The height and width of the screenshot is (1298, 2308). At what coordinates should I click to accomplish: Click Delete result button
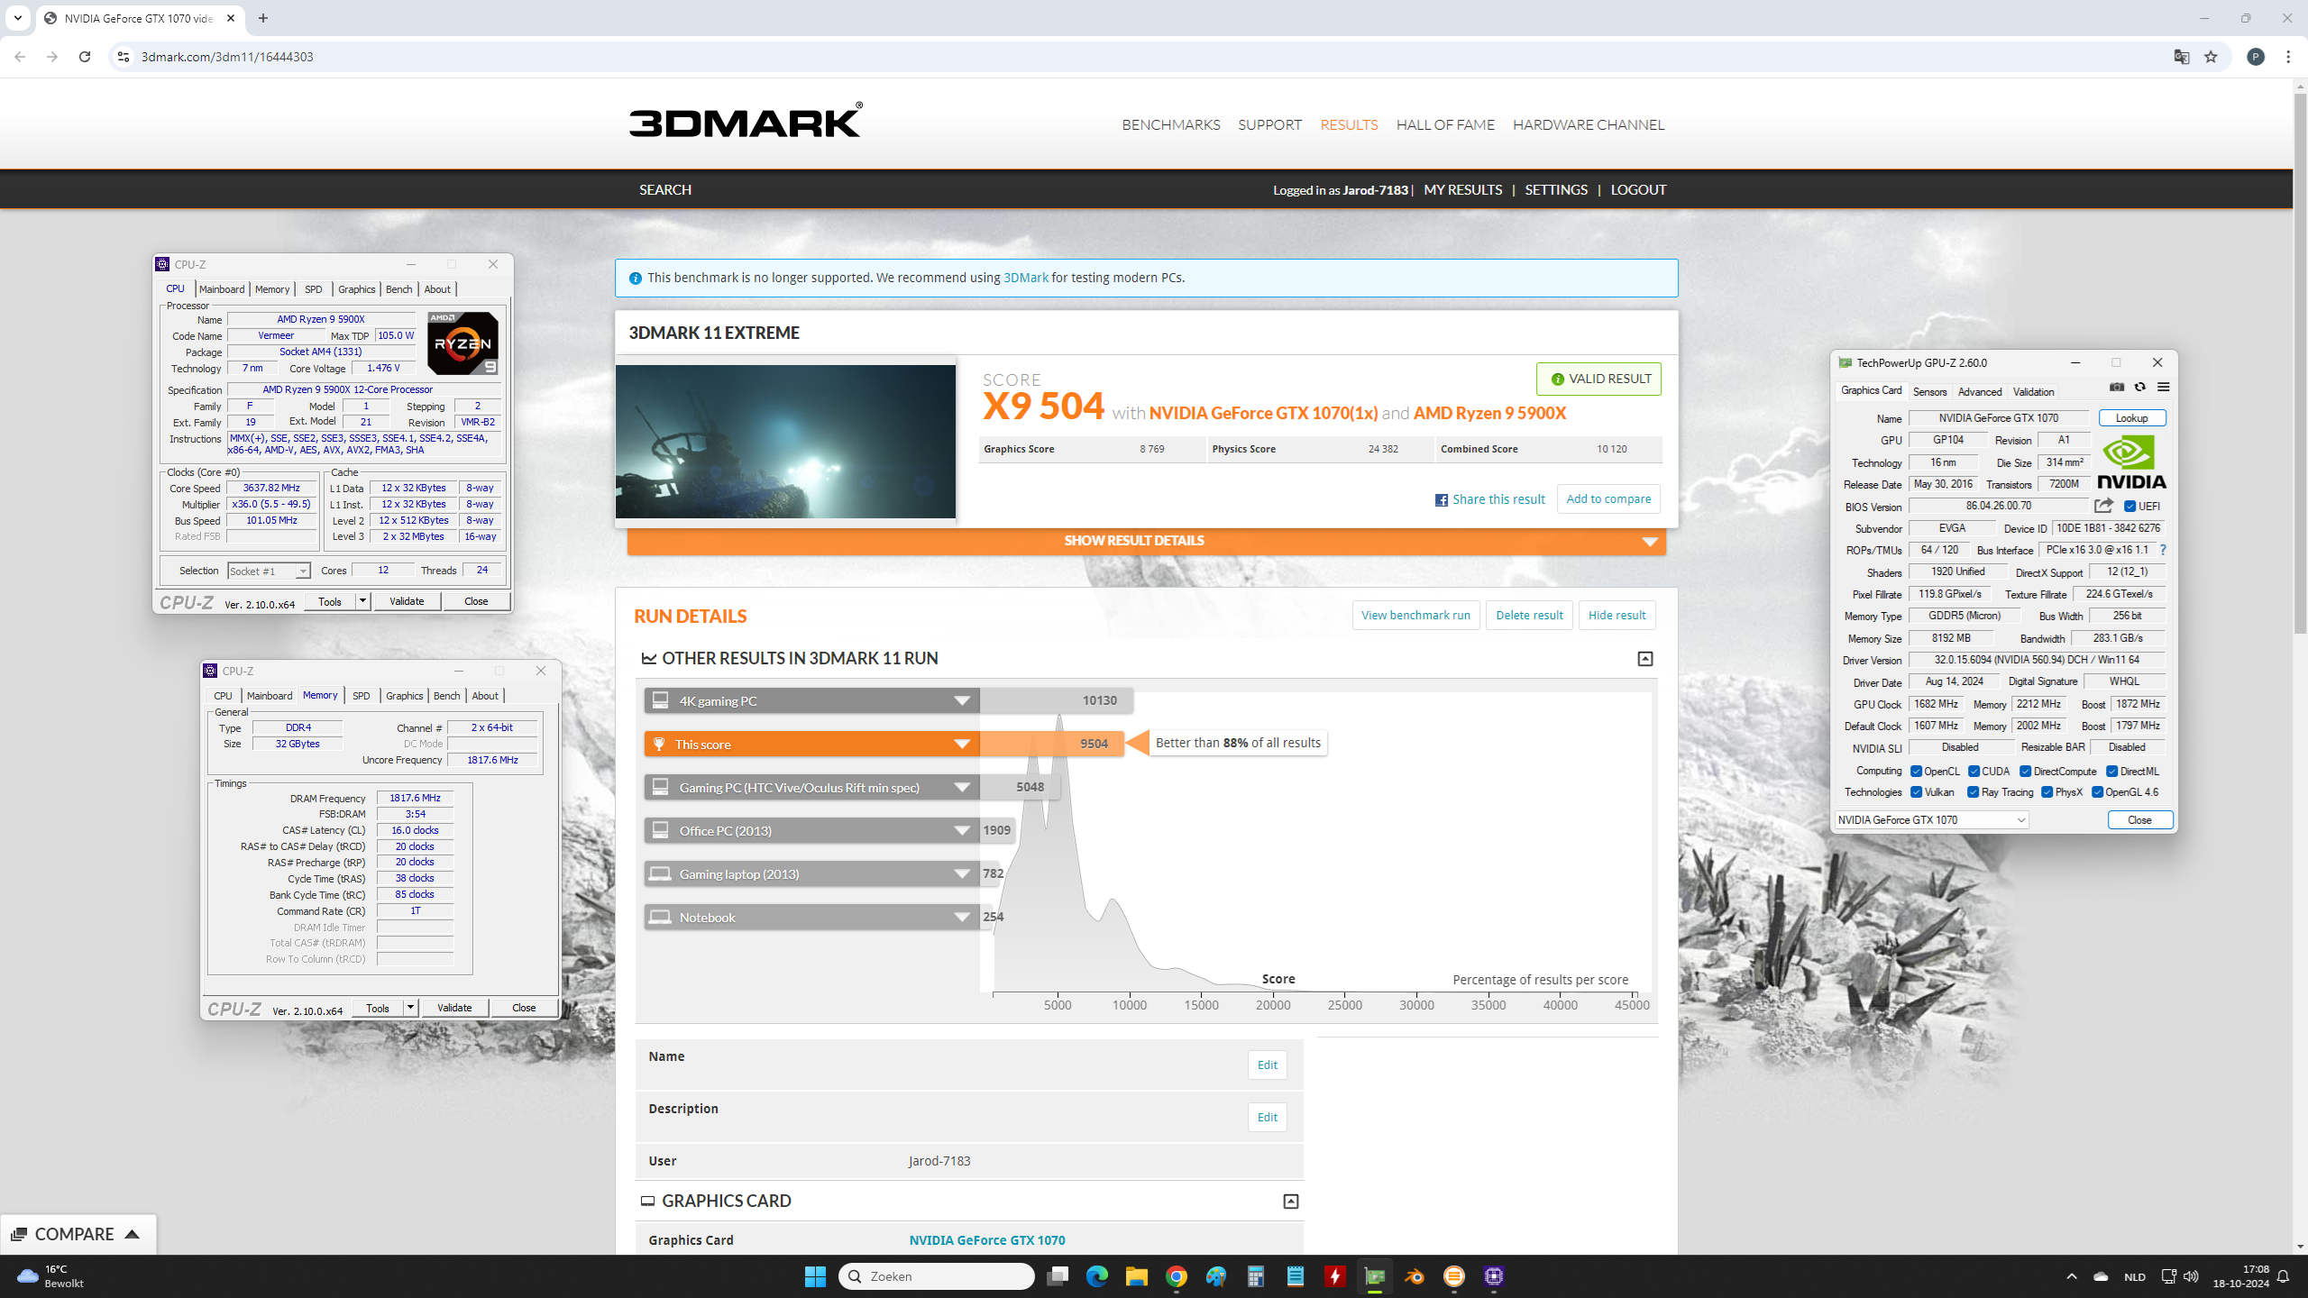coord(1529,616)
